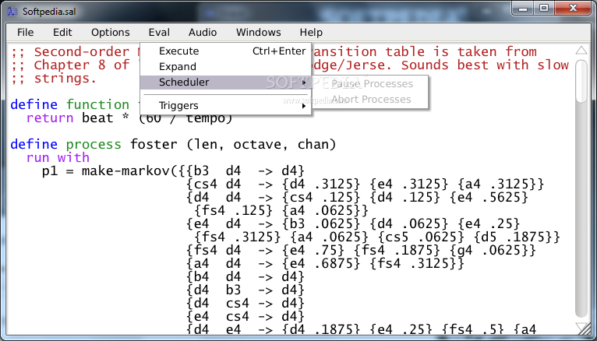Image resolution: width=597 pixels, height=341 pixels.
Task: Click the vertical scrollbar track below the thumb
Action: click(581, 209)
